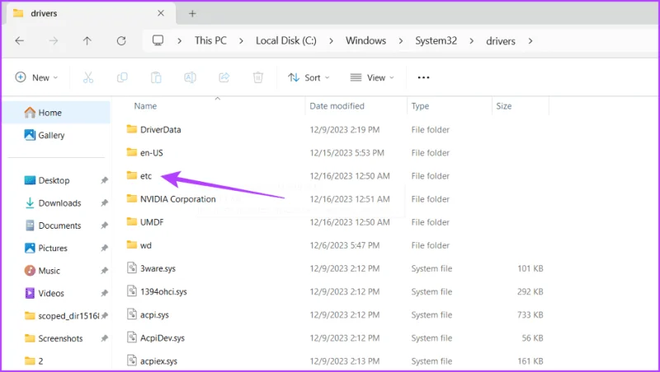Navigate to Local Disk (C:) in breadcrumb
660x372 pixels.
point(286,40)
